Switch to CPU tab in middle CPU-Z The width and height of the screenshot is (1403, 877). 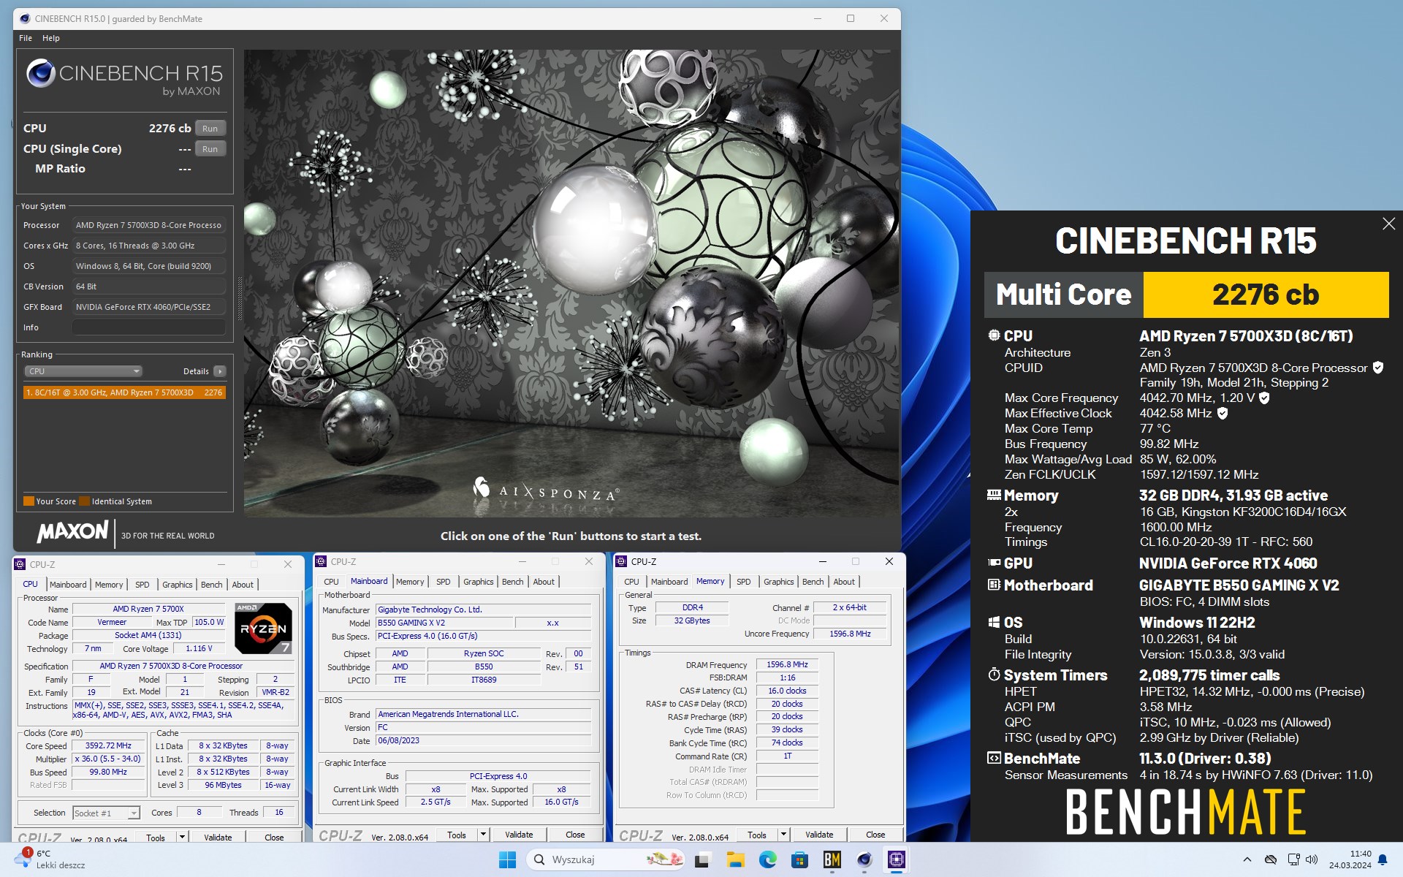tap(331, 582)
